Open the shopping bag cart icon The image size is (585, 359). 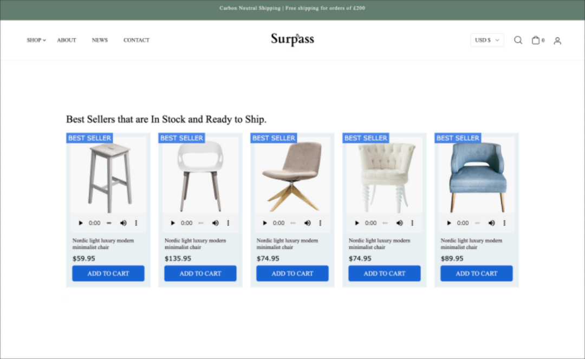click(x=536, y=40)
